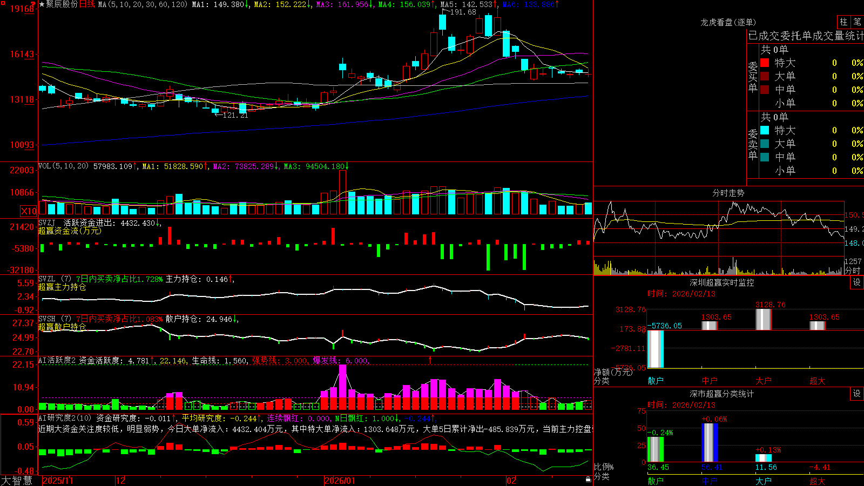Screen dimensions: 864x486
Task: Select the 2025/11 marker on time axis
Action: [x=58, y=481]
